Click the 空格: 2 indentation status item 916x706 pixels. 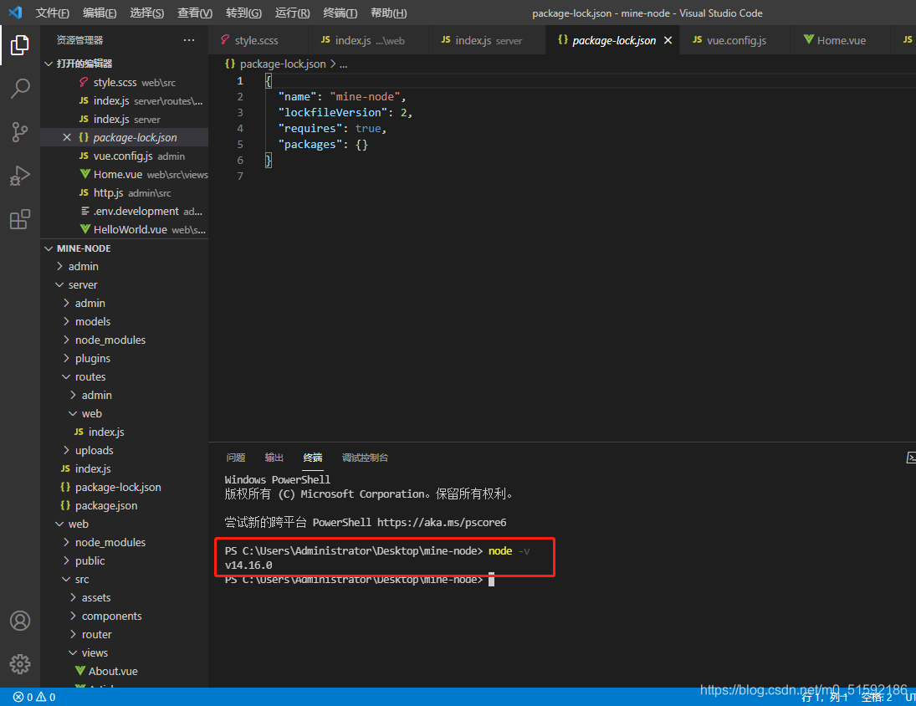click(877, 697)
